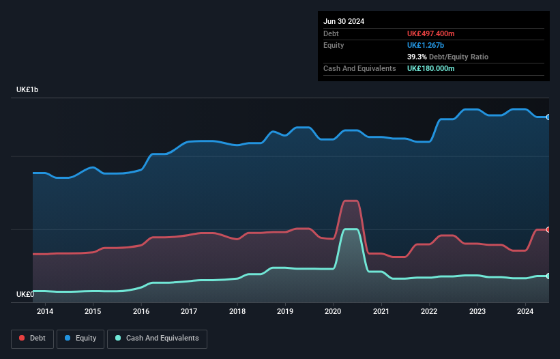Toggle the Equity legend button
The image size is (560, 359).
pos(80,339)
